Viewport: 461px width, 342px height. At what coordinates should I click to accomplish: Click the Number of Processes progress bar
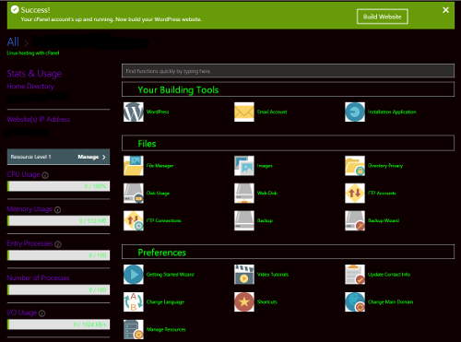tap(58, 289)
